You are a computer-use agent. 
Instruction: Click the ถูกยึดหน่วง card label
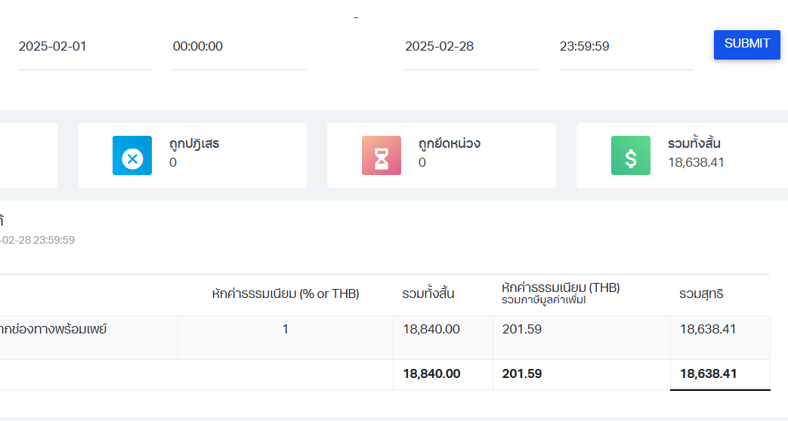449,143
